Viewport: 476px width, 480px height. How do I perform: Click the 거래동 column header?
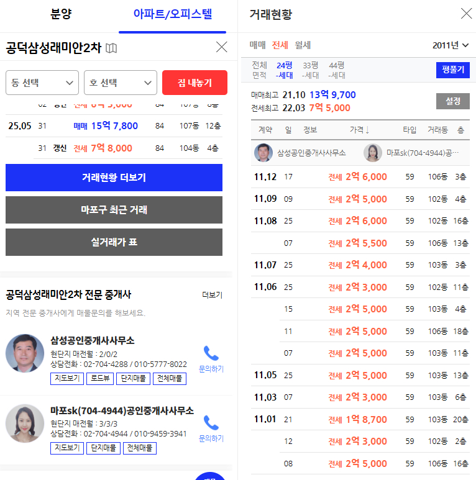pos(437,130)
